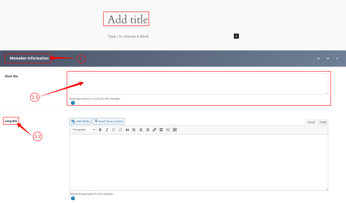Open the Paragraph format dropdown
The width and height of the screenshot is (346, 204).
83,130
